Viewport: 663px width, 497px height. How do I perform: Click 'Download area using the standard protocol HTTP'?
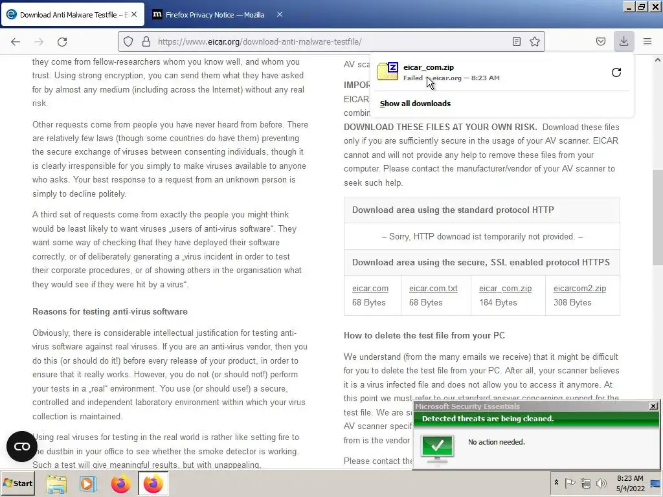453,210
